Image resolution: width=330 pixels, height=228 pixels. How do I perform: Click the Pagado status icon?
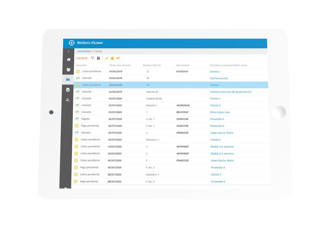[x=77, y=119]
